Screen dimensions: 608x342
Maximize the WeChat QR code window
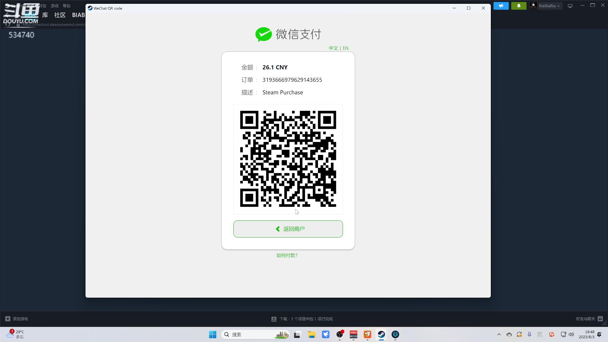point(469,8)
